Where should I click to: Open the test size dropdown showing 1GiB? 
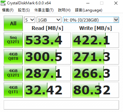(49, 20)
